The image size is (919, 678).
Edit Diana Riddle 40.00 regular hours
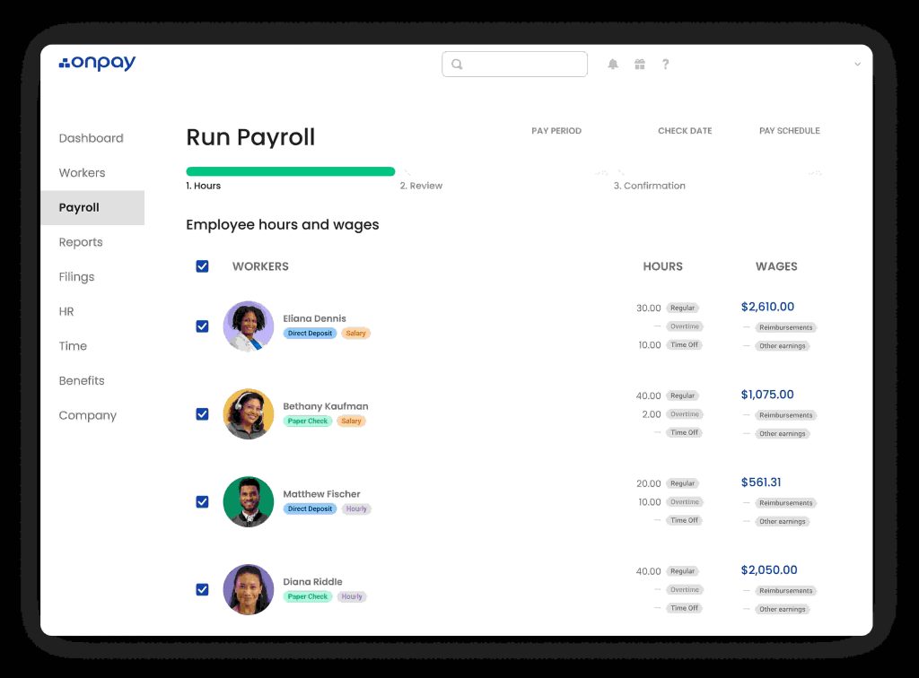(648, 571)
